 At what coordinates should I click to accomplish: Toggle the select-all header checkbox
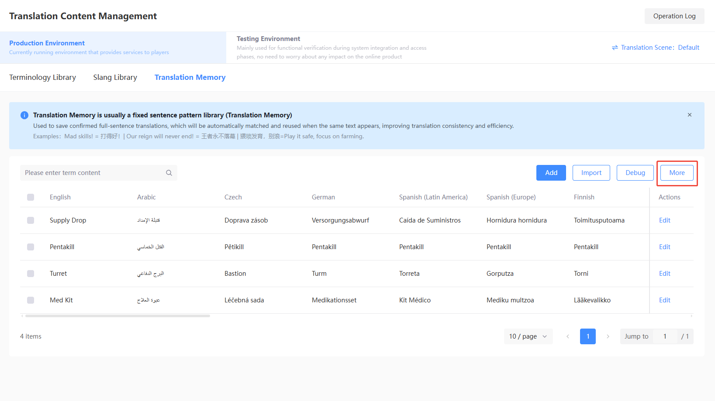pos(31,197)
